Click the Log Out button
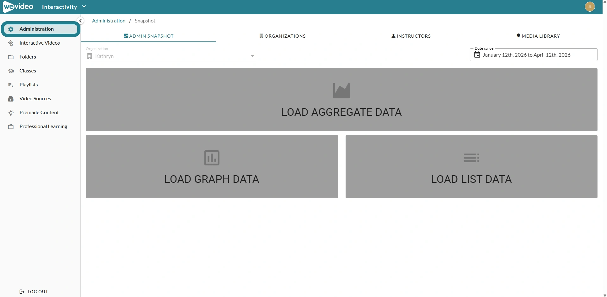Image resolution: width=607 pixels, height=297 pixels. (x=34, y=292)
